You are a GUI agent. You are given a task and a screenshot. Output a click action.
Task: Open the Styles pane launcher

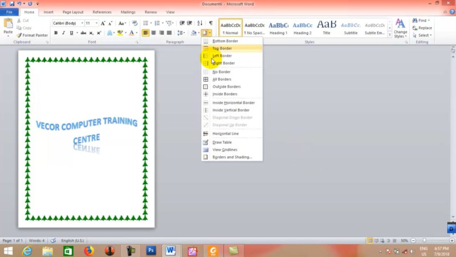pyautogui.click(x=406, y=42)
